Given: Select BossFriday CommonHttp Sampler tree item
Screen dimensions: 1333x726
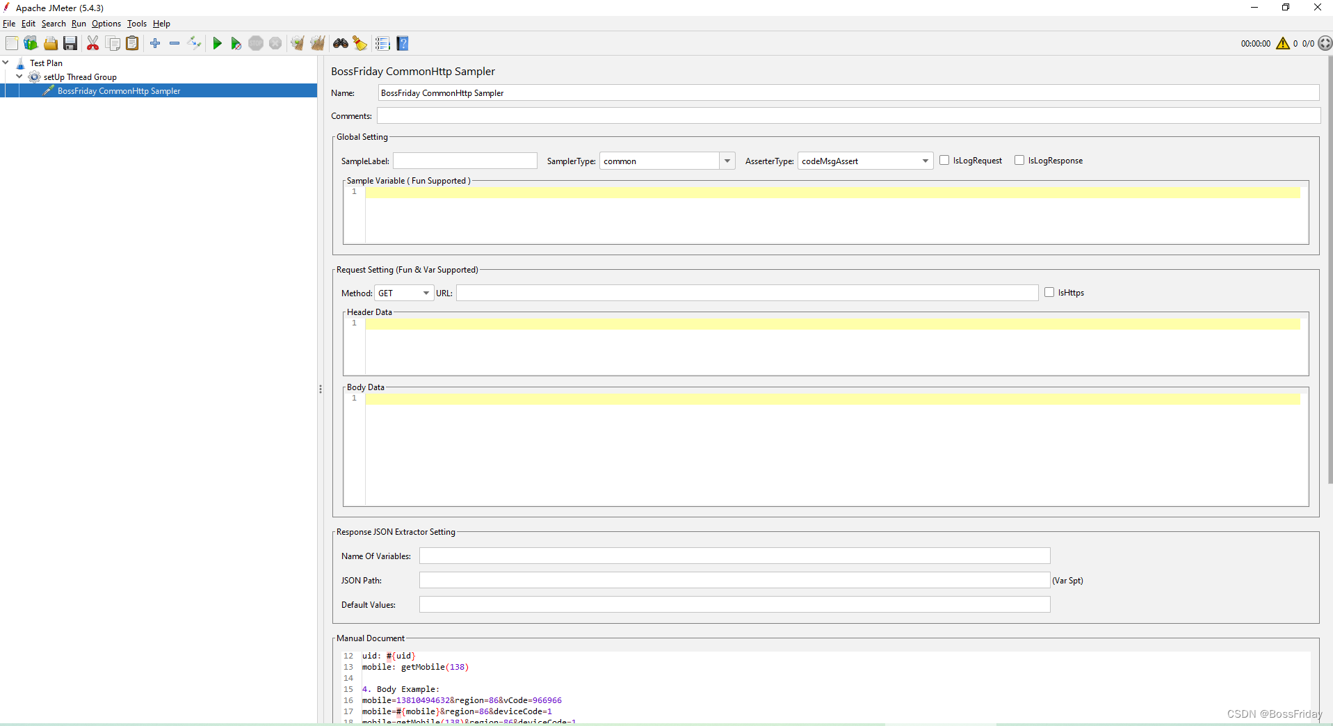Looking at the screenshot, I should 119,90.
